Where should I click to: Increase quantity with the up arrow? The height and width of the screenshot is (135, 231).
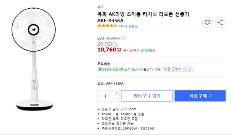click(x=117, y=93)
